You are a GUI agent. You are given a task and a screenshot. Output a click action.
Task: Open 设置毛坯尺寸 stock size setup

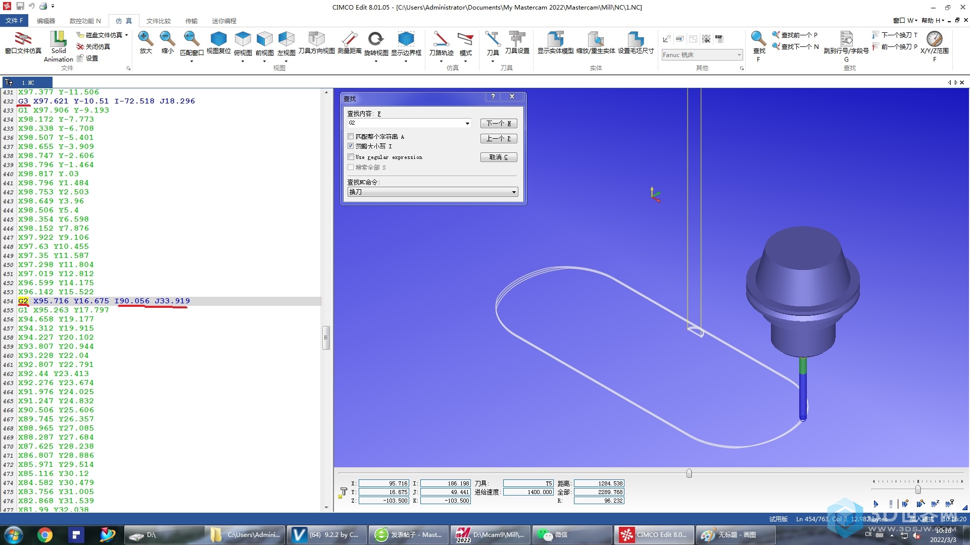[x=636, y=42]
